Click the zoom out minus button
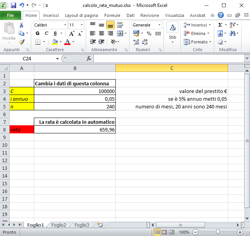The width and height of the screenshot is (250, 236). (195, 232)
